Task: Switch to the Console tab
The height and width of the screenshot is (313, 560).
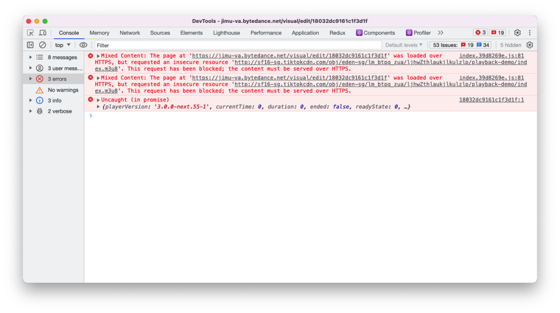Action: [x=69, y=33]
